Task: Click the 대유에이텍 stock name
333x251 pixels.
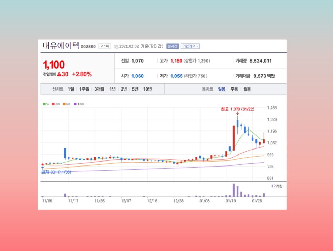Action: (61, 46)
